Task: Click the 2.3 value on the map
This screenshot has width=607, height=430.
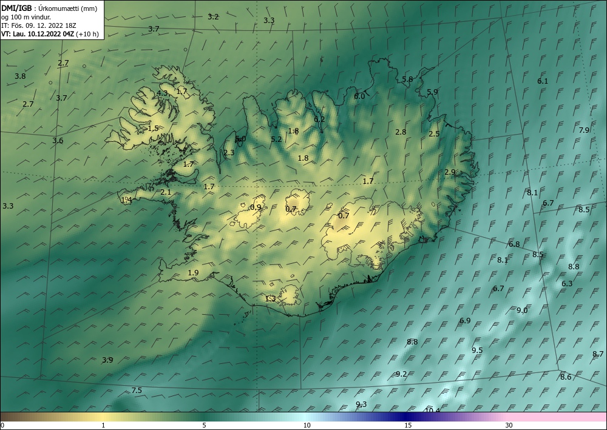Action: [229, 153]
